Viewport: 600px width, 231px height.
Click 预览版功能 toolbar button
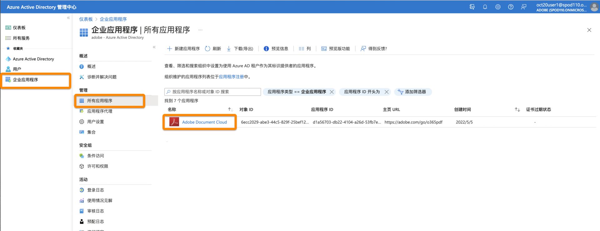336,49
